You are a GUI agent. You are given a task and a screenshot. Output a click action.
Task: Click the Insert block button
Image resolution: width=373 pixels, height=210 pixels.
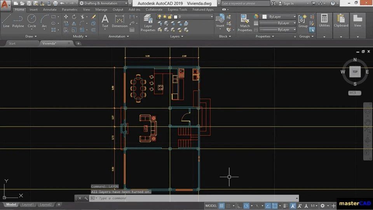tap(220, 21)
